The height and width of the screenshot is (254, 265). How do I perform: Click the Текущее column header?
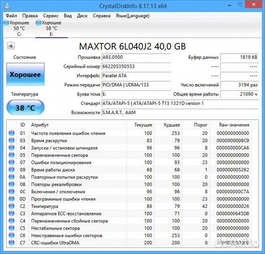(x=140, y=125)
